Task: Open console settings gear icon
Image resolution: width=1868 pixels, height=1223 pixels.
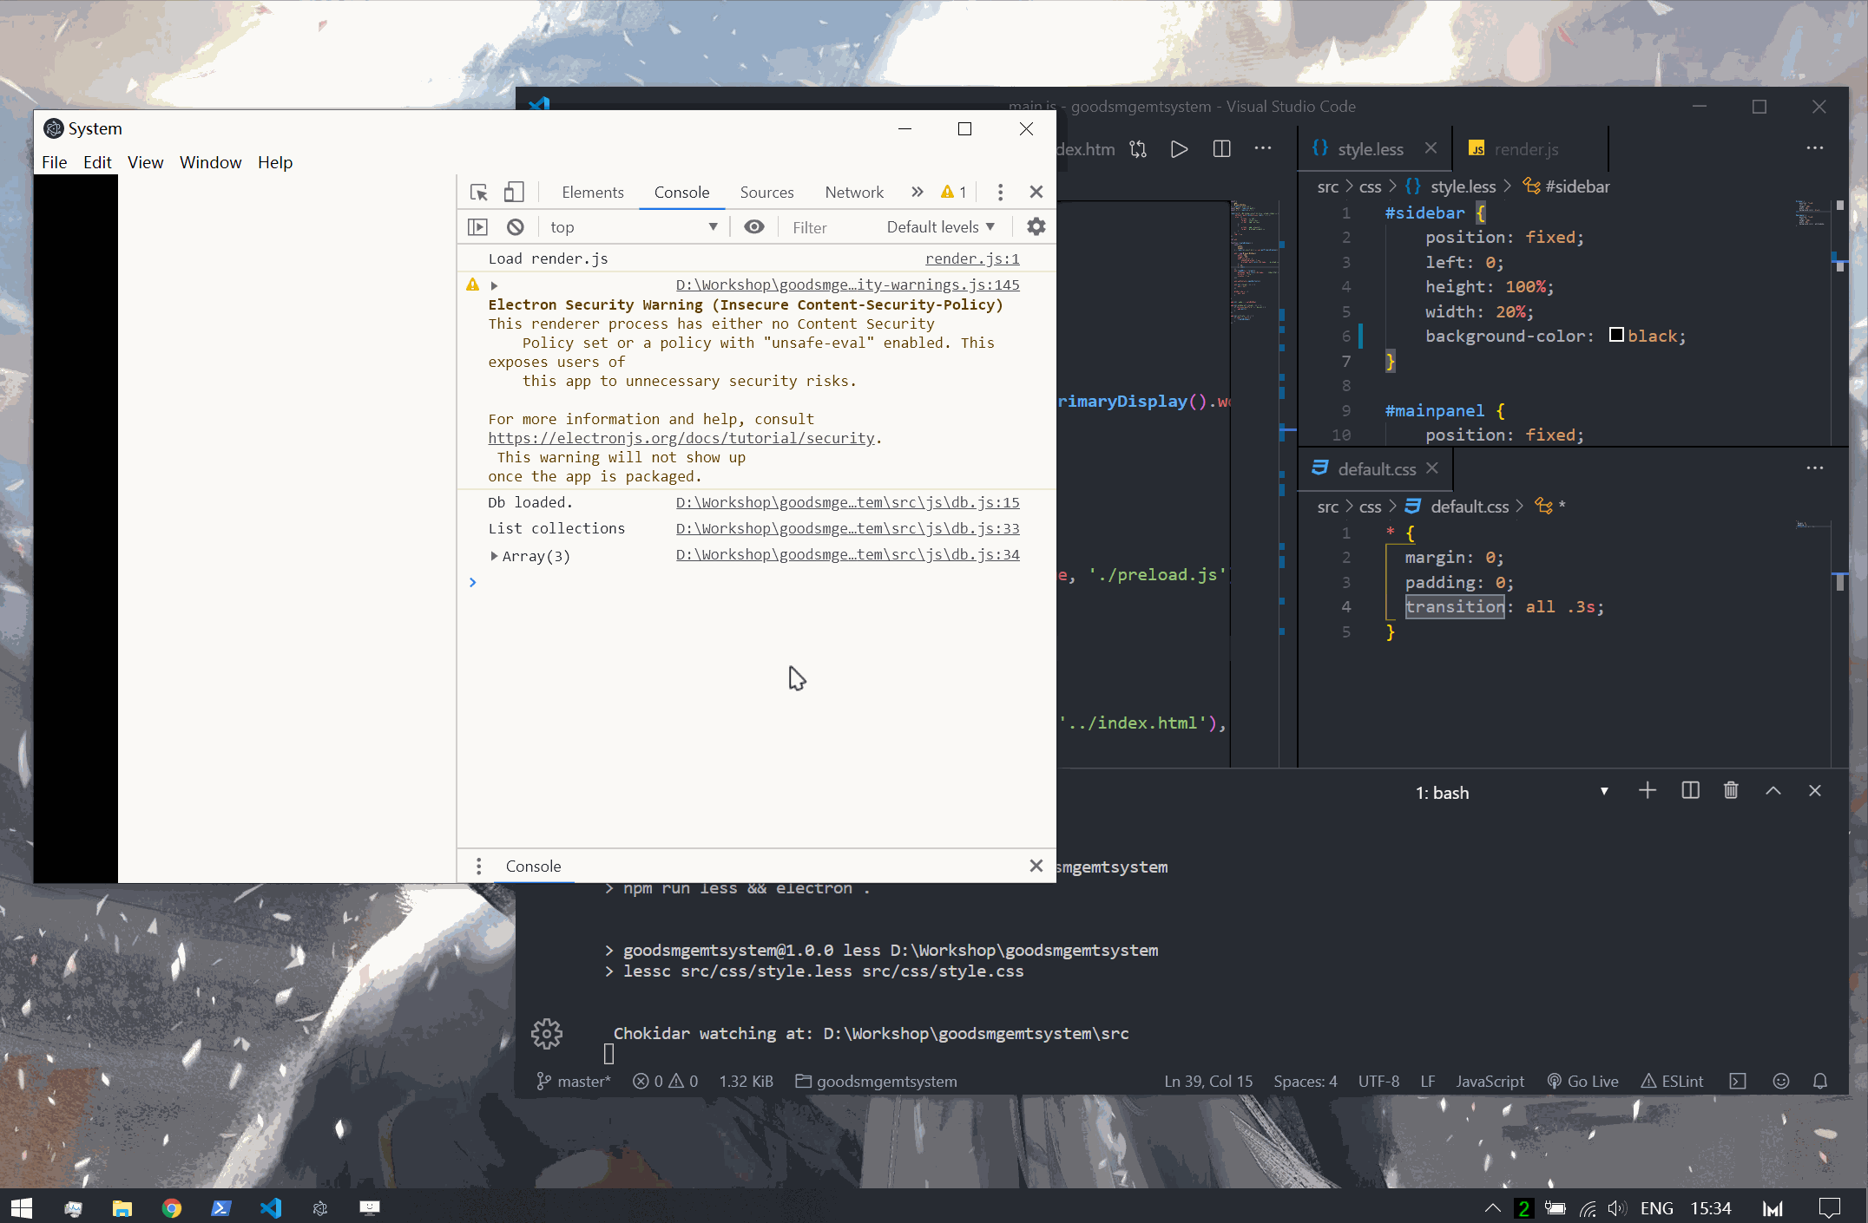Action: point(1036,227)
